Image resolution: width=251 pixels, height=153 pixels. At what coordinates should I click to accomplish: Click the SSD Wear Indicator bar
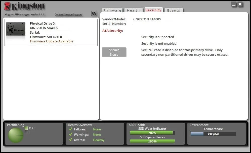(152, 133)
